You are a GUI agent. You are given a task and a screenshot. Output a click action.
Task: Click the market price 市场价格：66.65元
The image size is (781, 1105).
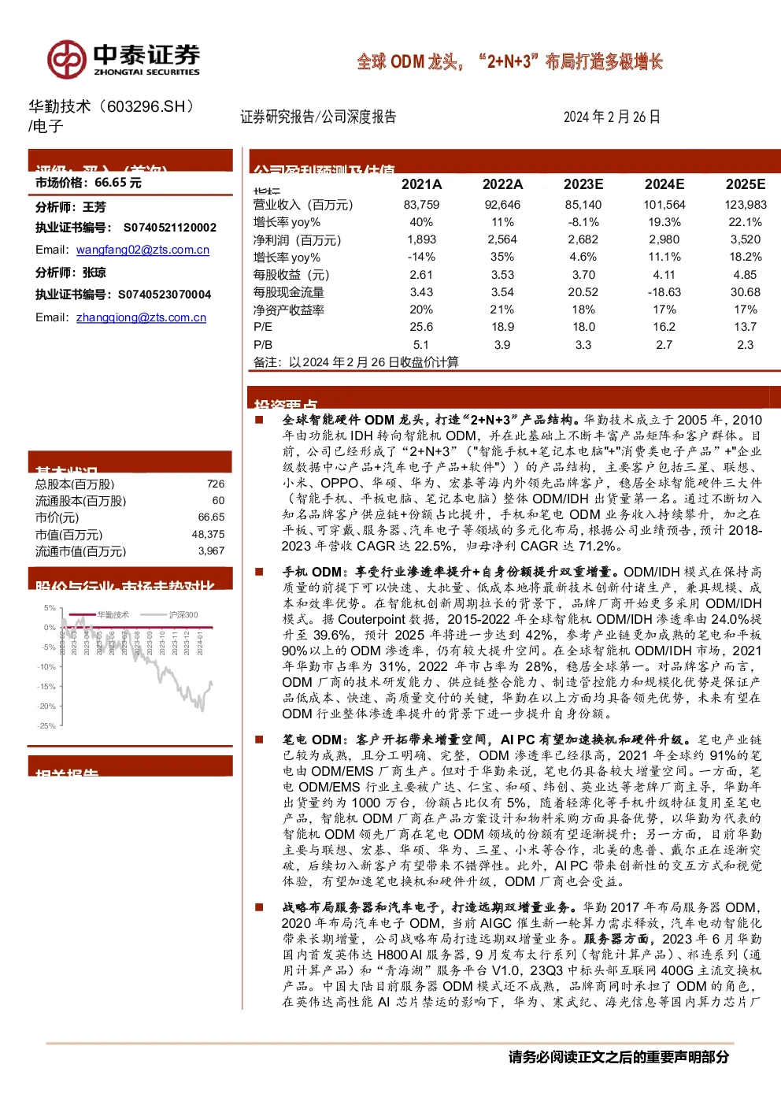[x=88, y=183]
